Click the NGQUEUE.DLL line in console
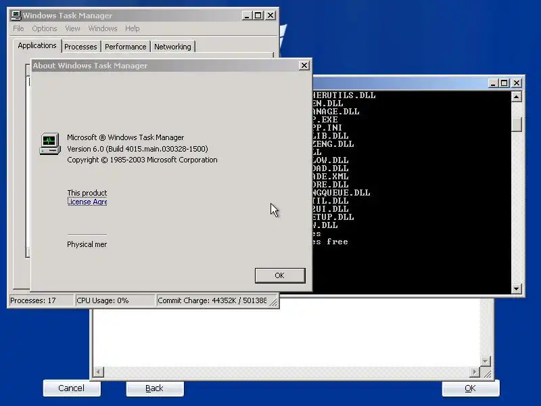The height and width of the screenshot is (406, 541). [x=341, y=193]
